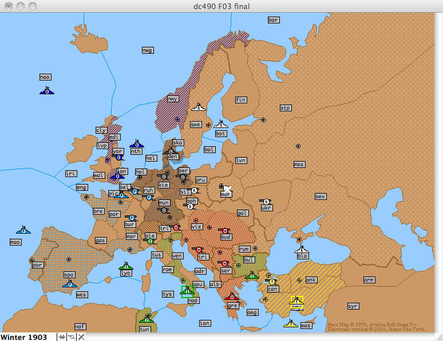Select the Russian army in Ukraine

266,201
